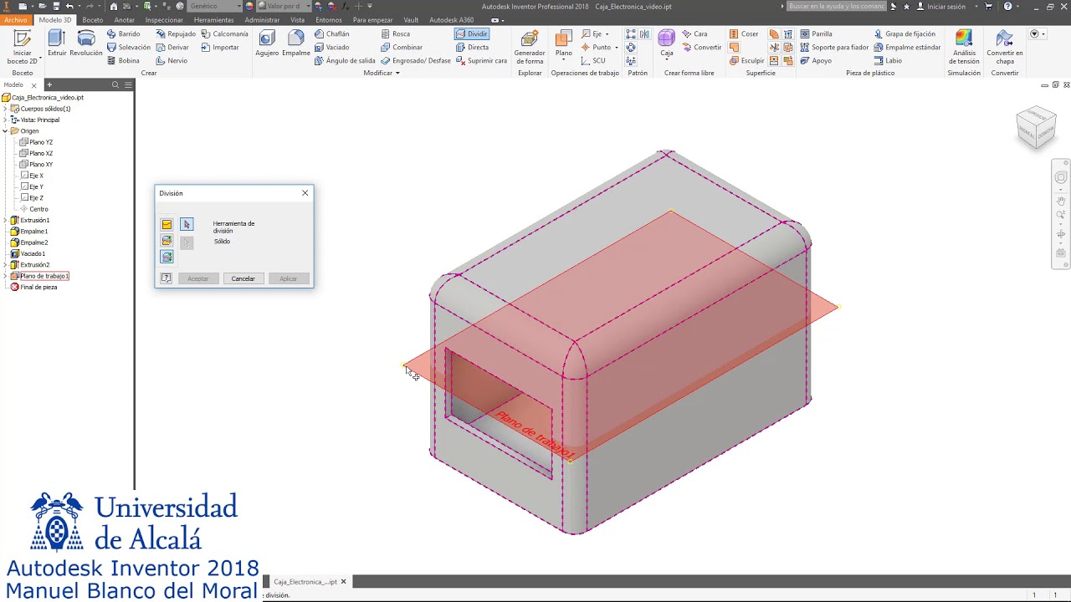Expand the Extrusión1 feature node
The image size is (1071, 602).
click(5, 220)
